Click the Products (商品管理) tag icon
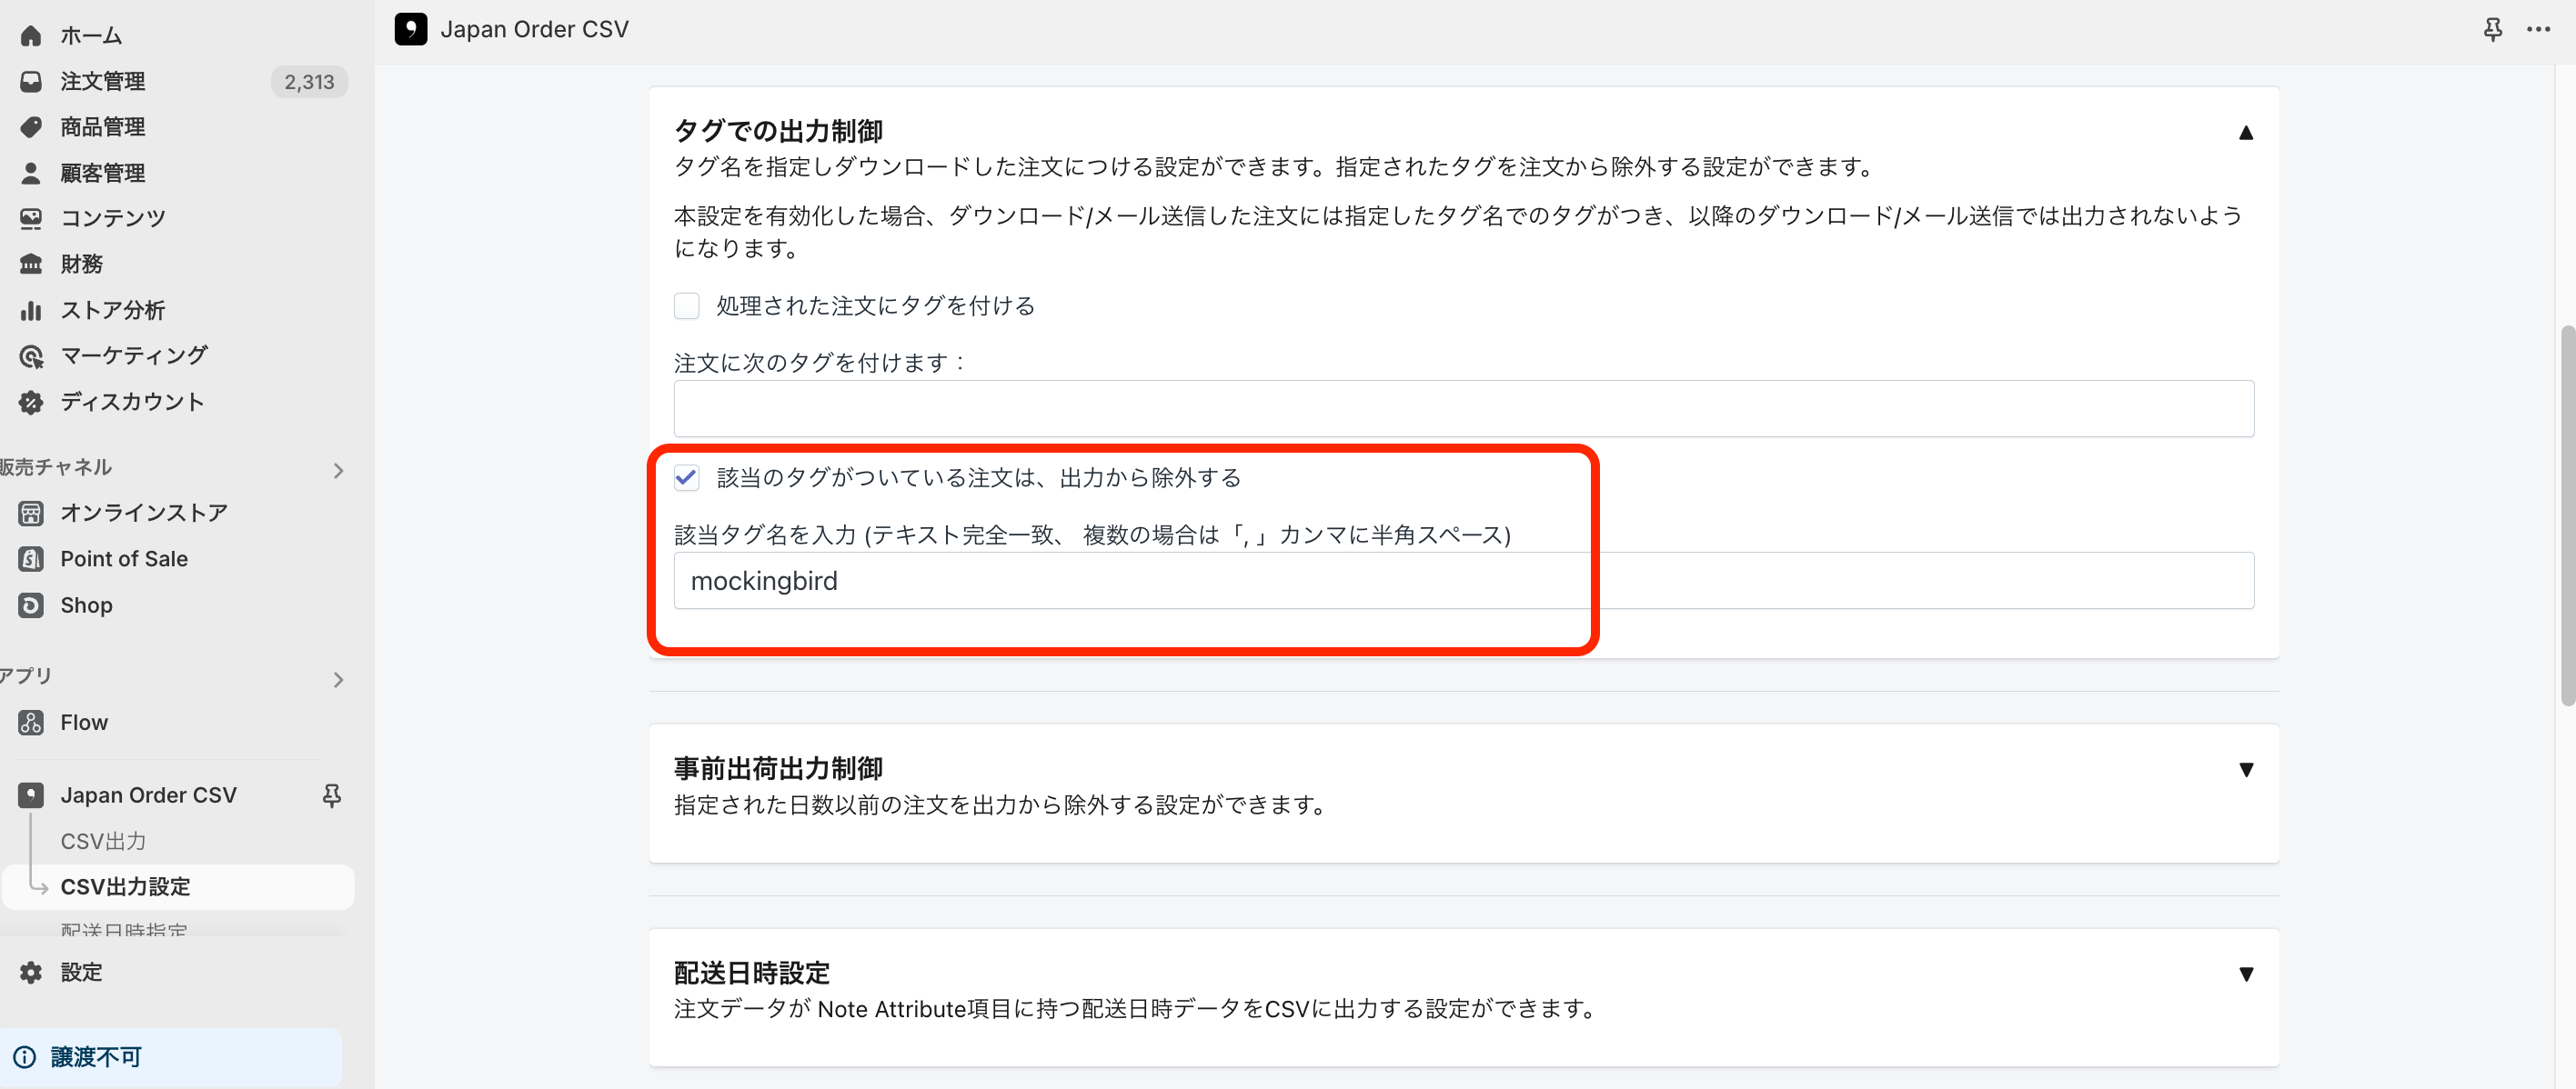This screenshot has width=2576, height=1089. (x=31, y=127)
